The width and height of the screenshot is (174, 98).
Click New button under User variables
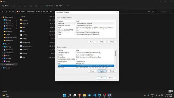tap(92, 42)
